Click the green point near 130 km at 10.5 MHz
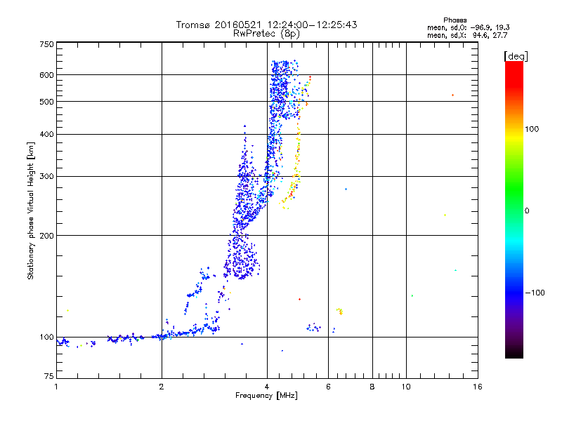Image resolution: width=562 pixels, height=421 pixels. point(412,295)
